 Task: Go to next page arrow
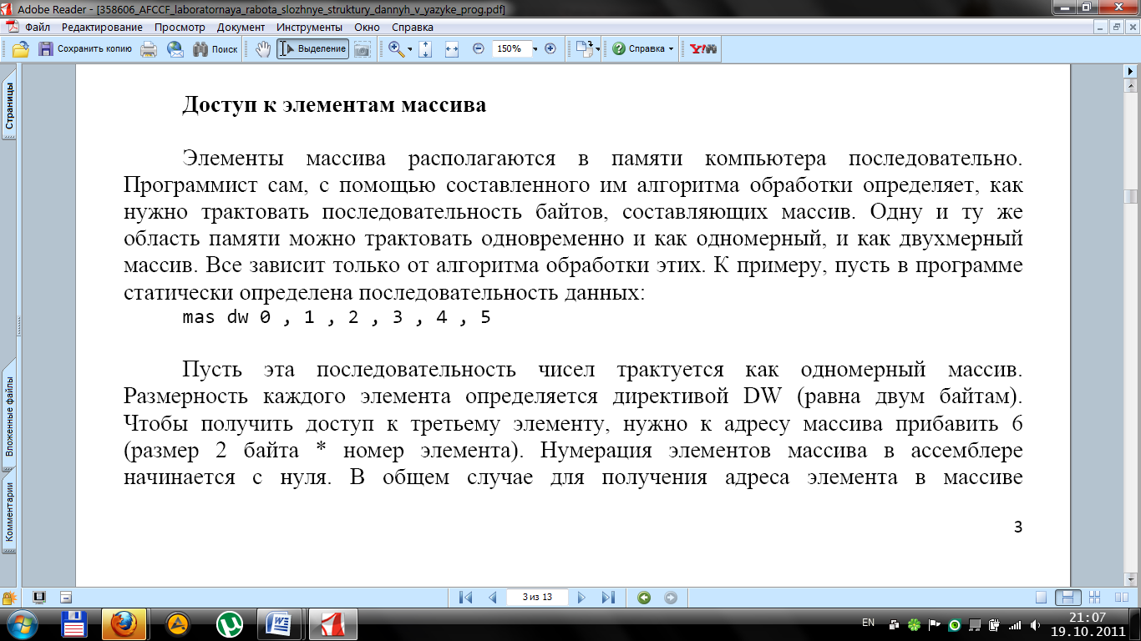point(581,598)
